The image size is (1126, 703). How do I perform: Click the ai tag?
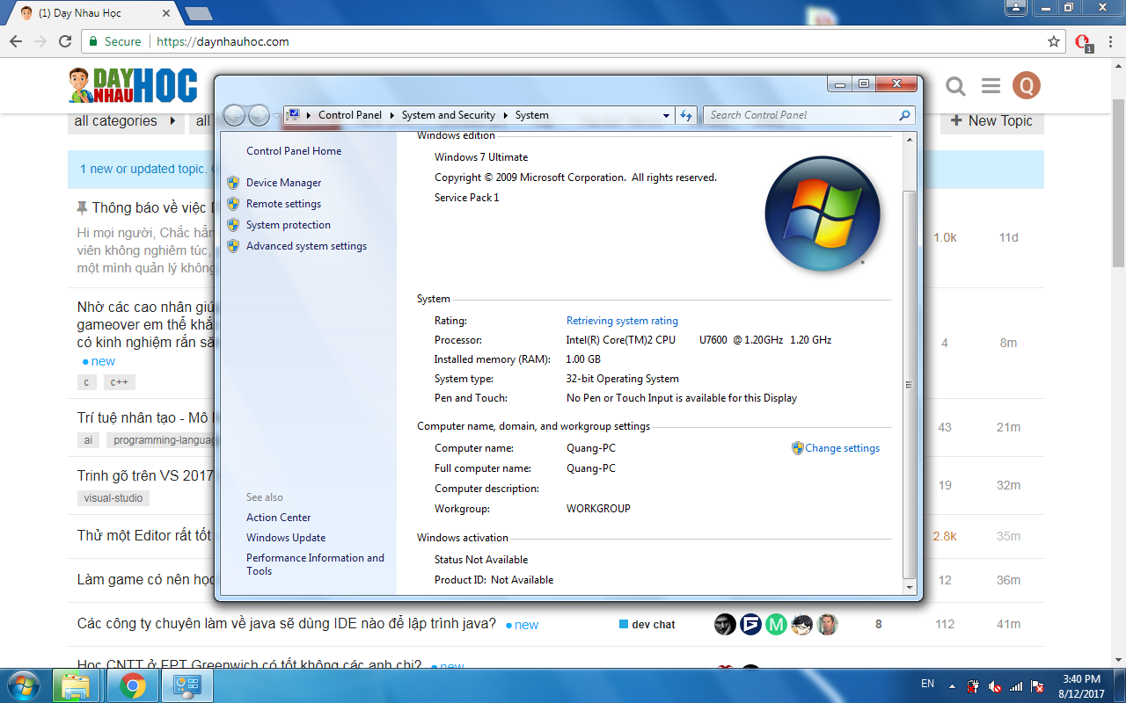pyautogui.click(x=88, y=440)
